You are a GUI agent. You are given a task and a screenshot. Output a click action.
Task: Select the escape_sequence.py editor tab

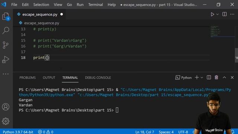click(x=40, y=15)
